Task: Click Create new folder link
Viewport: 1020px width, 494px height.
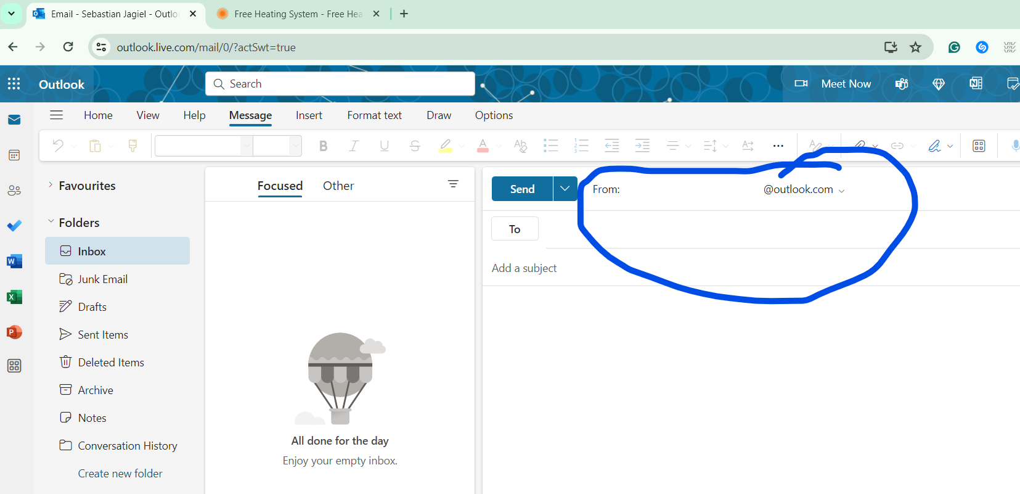Action: (120, 474)
